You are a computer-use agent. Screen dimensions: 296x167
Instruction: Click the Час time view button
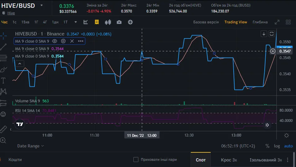(4, 22)
